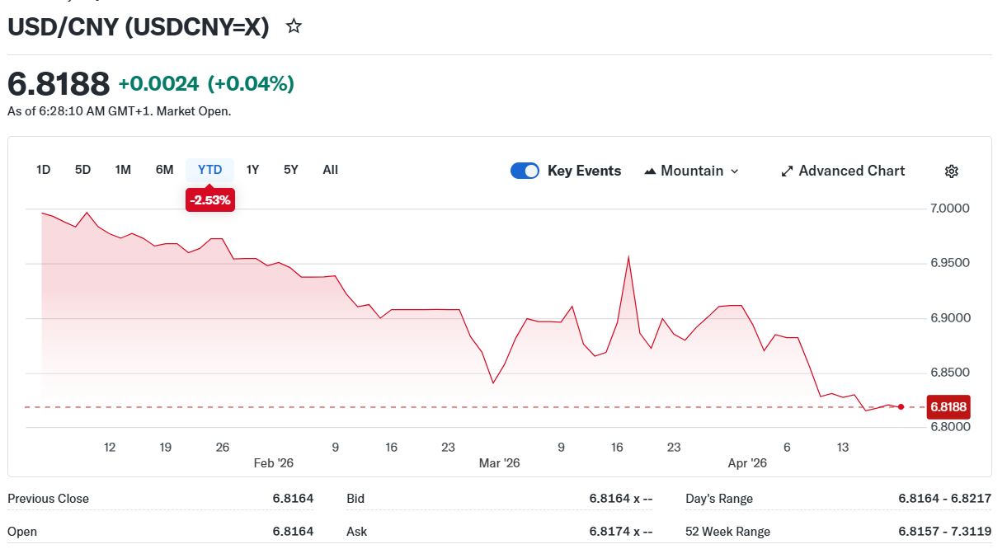Image resolution: width=1007 pixels, height=549 pixels.
Task: Select the YTD time range
Action: click(209, 170)
